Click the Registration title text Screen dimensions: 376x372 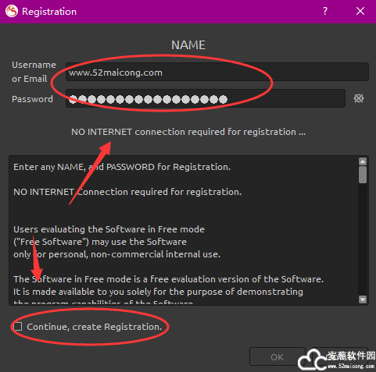click(49, 12)
